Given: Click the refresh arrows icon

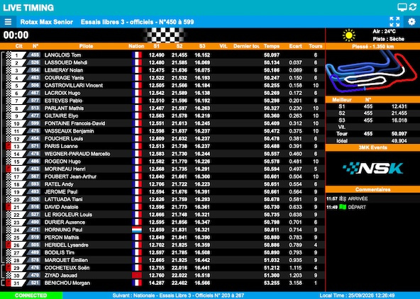Looking at the screenshot, I should 413,7.
